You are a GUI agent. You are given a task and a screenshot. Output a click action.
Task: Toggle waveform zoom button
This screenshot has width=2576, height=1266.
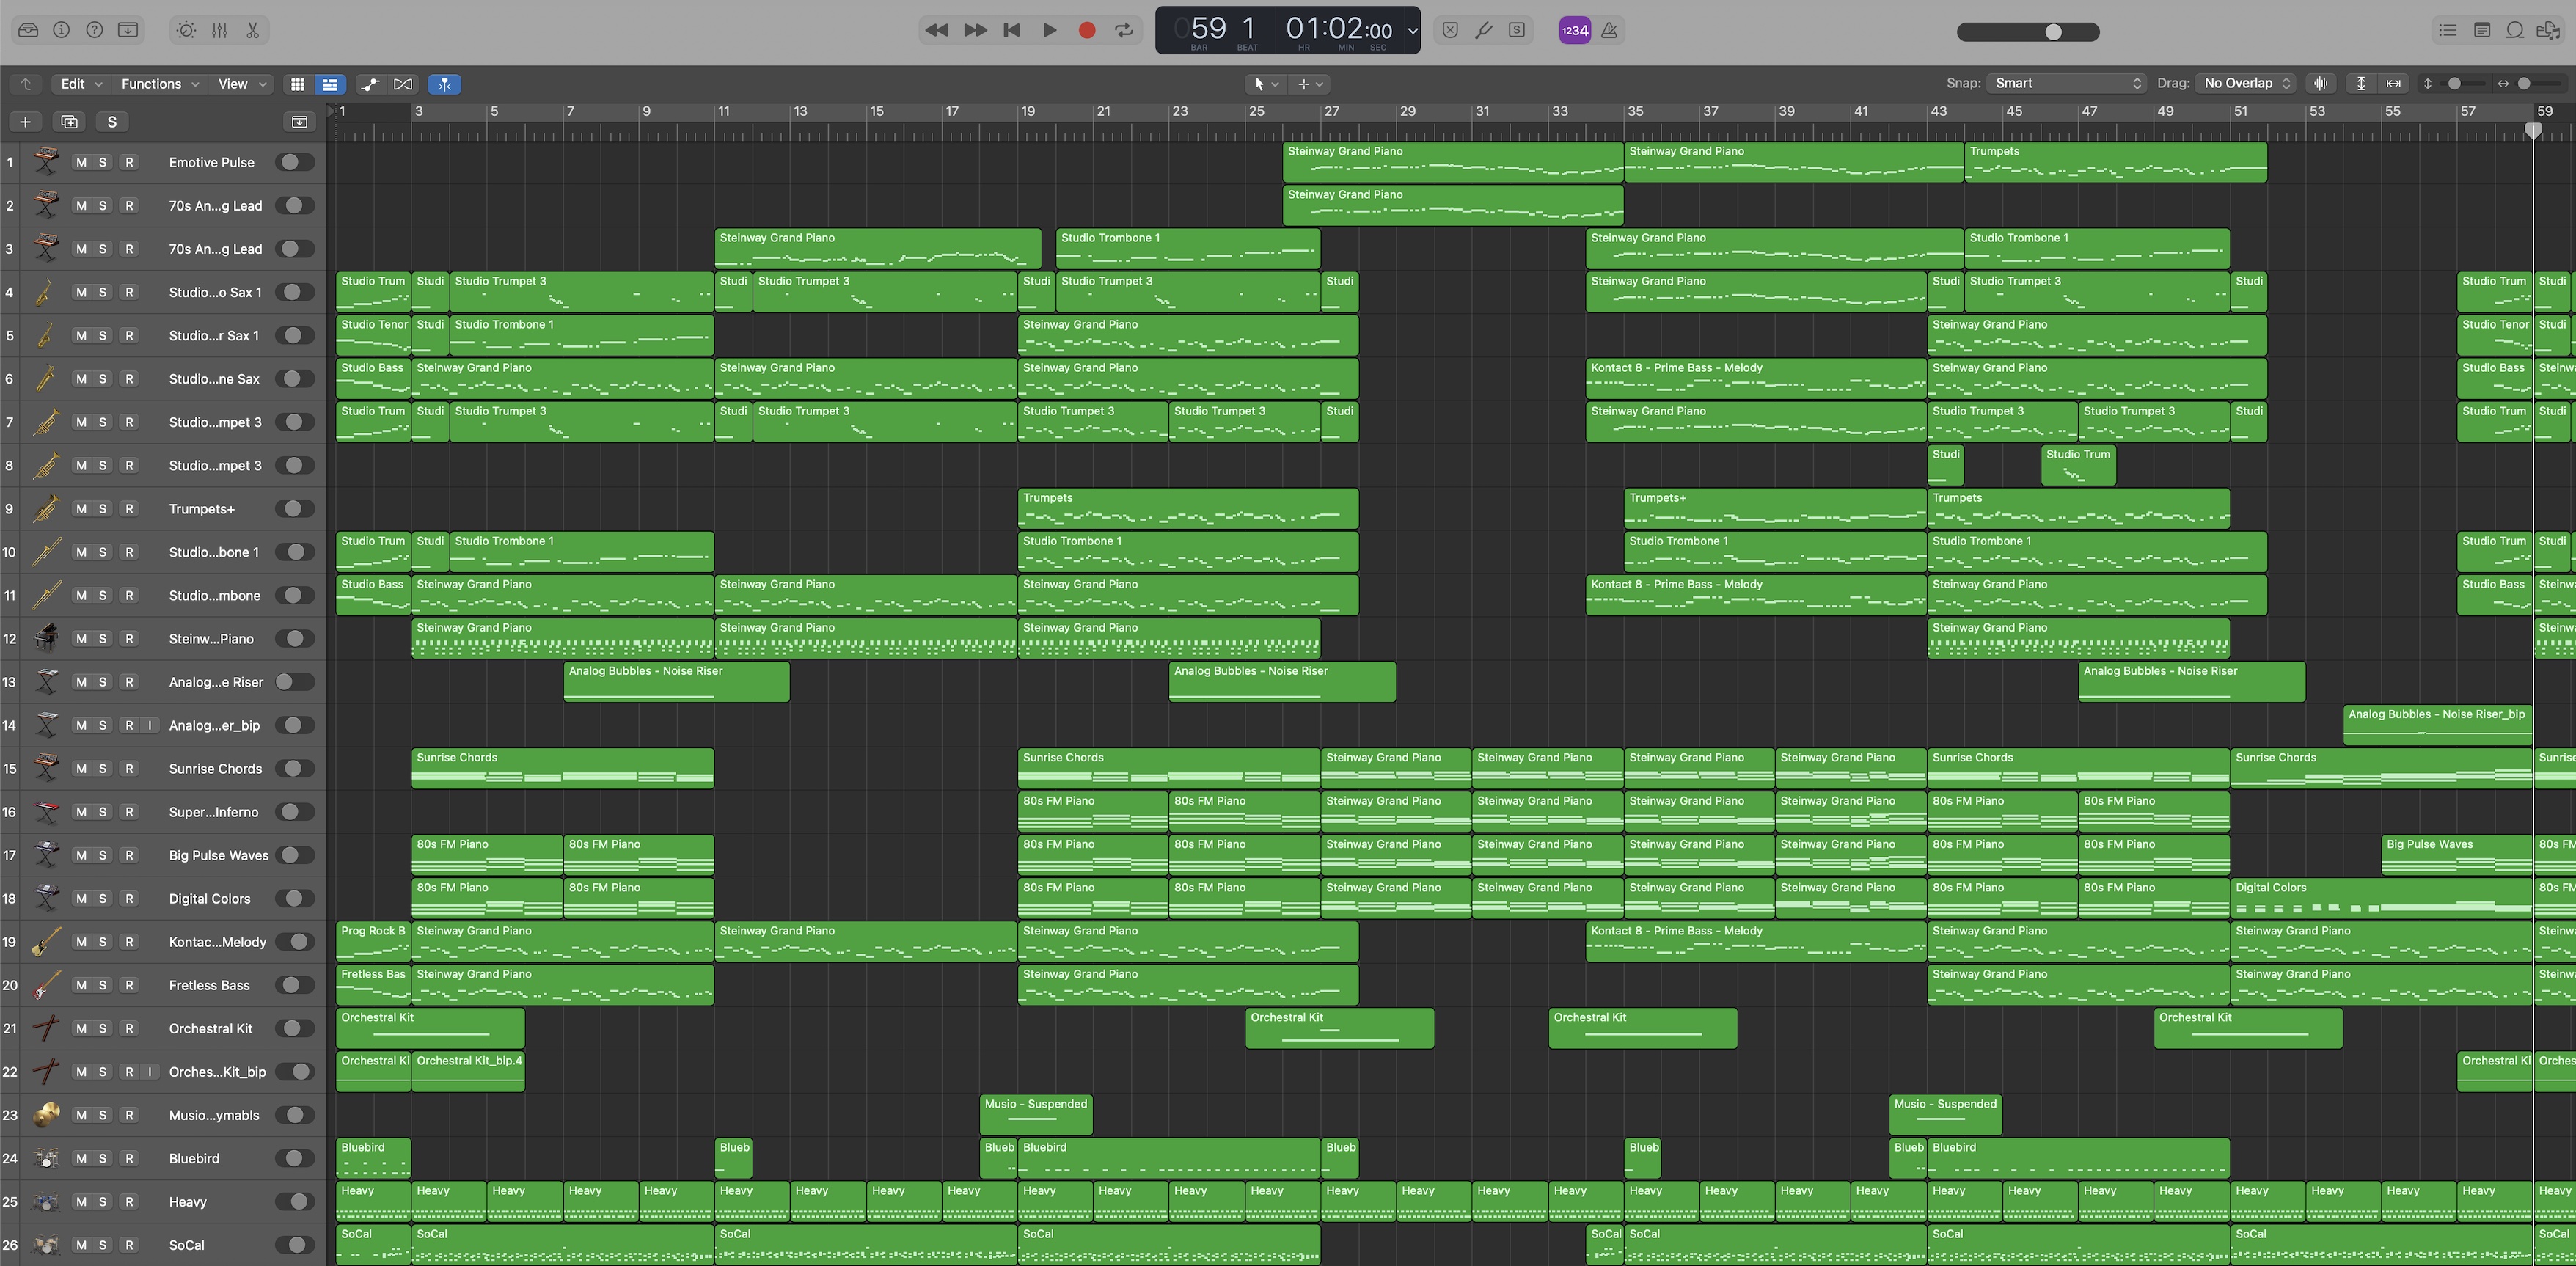[2321, 84]
